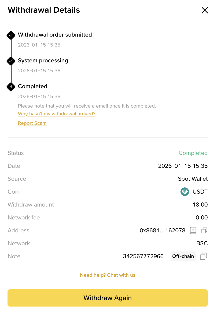The width and height of the screenshot is (214, 313).
Task: Click the System processing step checkmark
Action: (11, 61)
